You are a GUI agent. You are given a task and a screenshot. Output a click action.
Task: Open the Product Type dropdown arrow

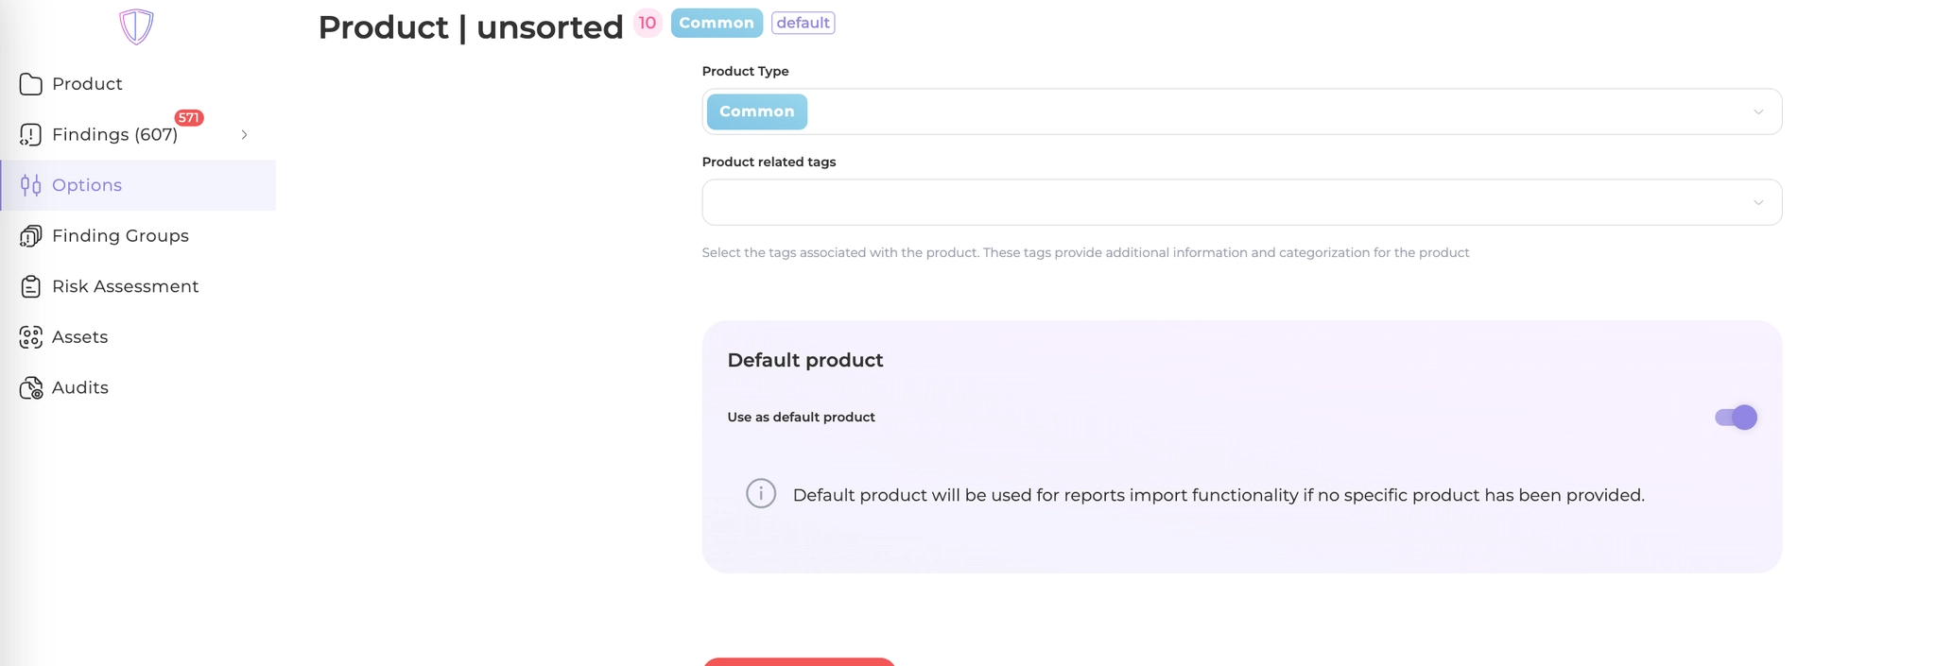tap(1758, 111)
